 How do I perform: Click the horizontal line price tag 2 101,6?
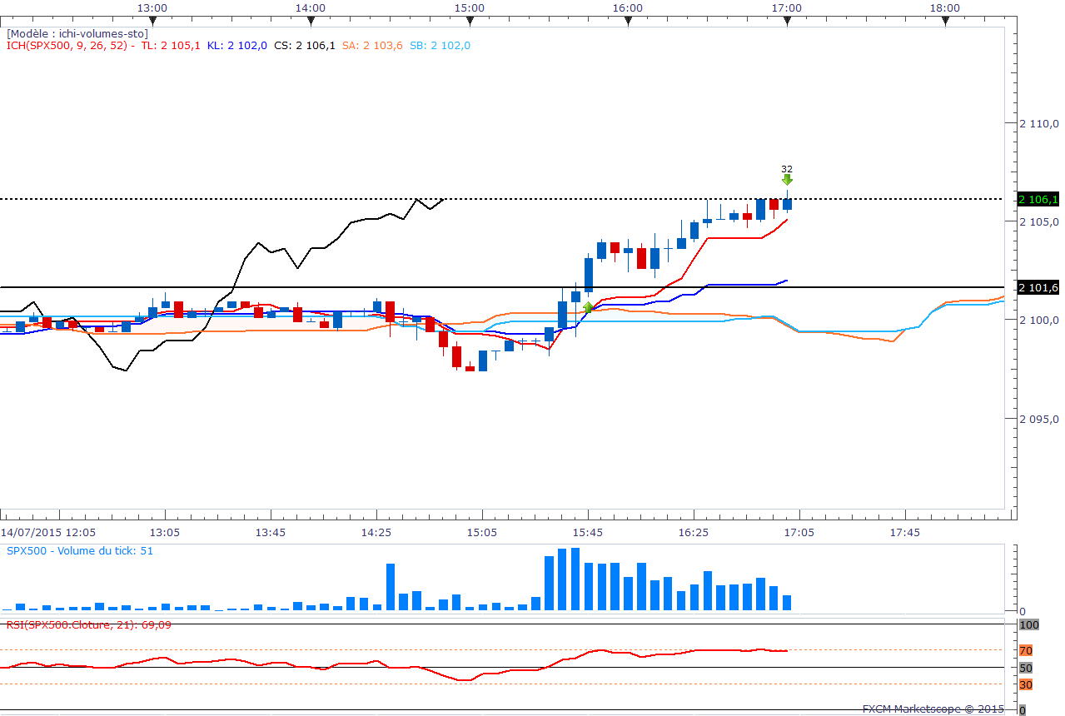coord(1038,287)
